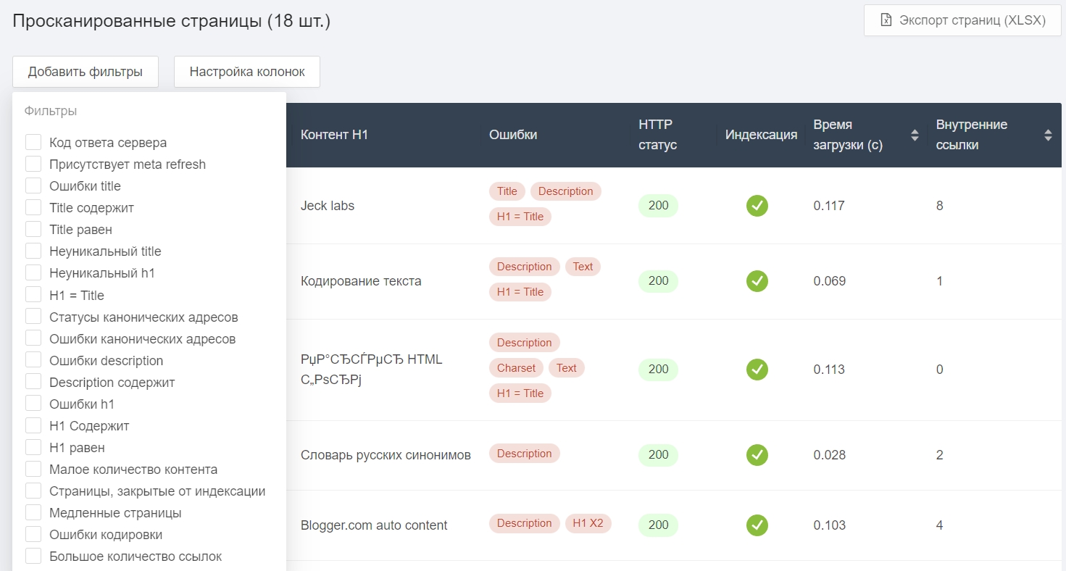Select the H1 = Title filter option
1066x571 pixels.
(x=33, y=295)
